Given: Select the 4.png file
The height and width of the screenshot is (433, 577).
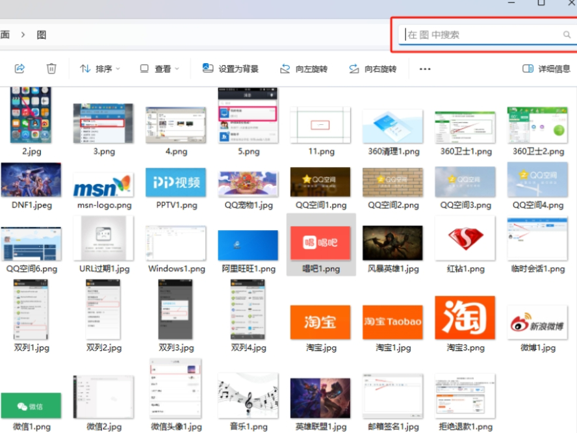Looking at the screenshot, I should click(175, 125).
